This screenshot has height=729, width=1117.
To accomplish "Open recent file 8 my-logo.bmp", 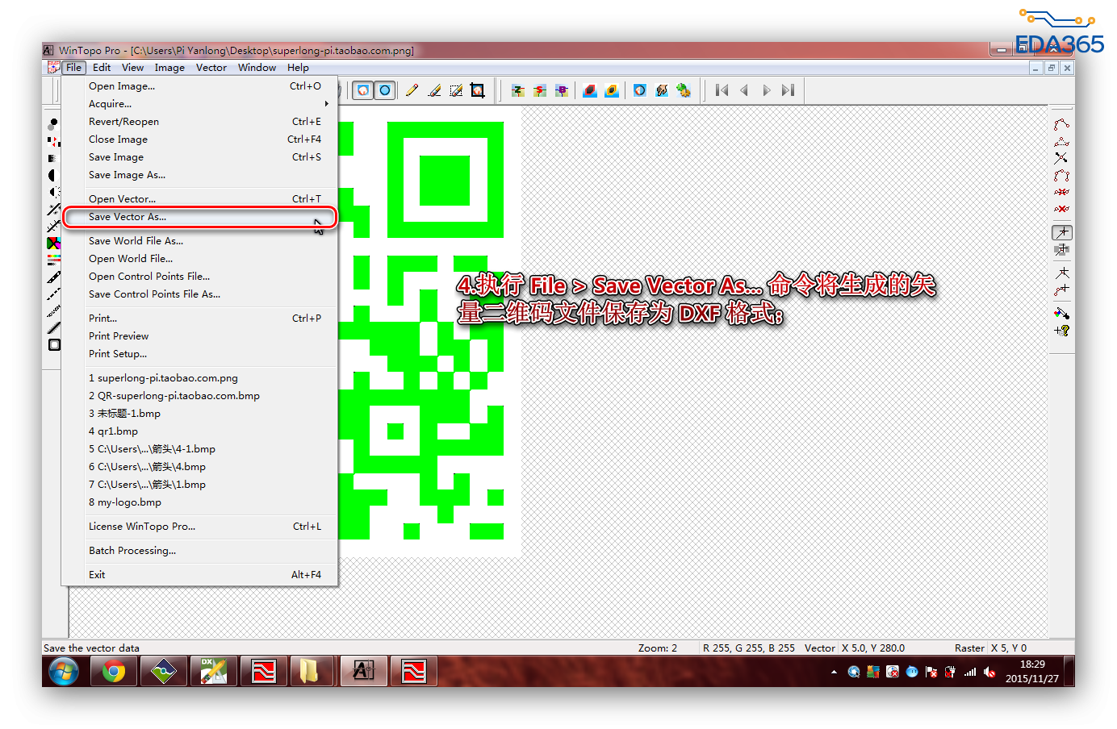I will tap(200, 502).
